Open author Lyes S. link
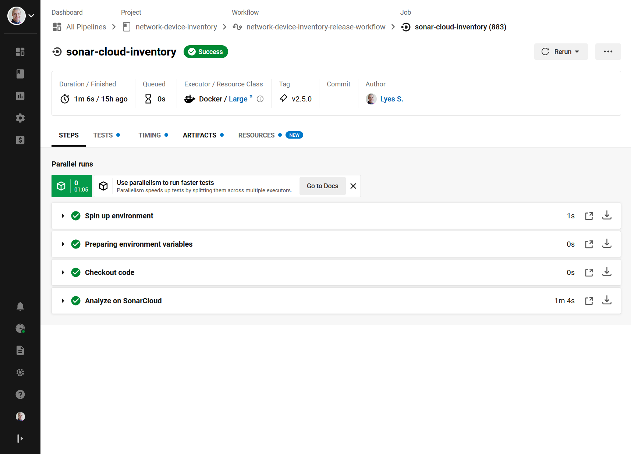The width and height of the screenshot is (631, 454). click(x=391, y=99)
